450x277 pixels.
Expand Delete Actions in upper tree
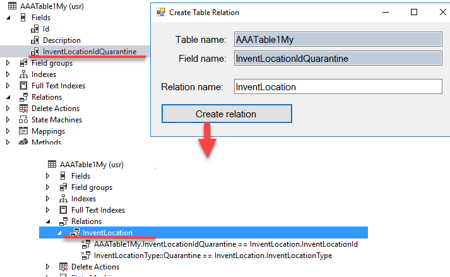tap(8, 109)
